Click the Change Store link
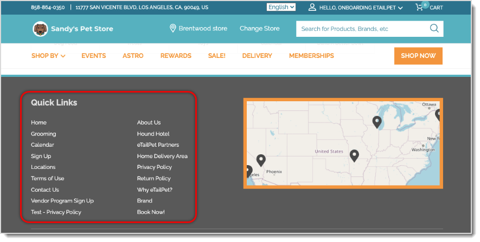 click(260, 28)
